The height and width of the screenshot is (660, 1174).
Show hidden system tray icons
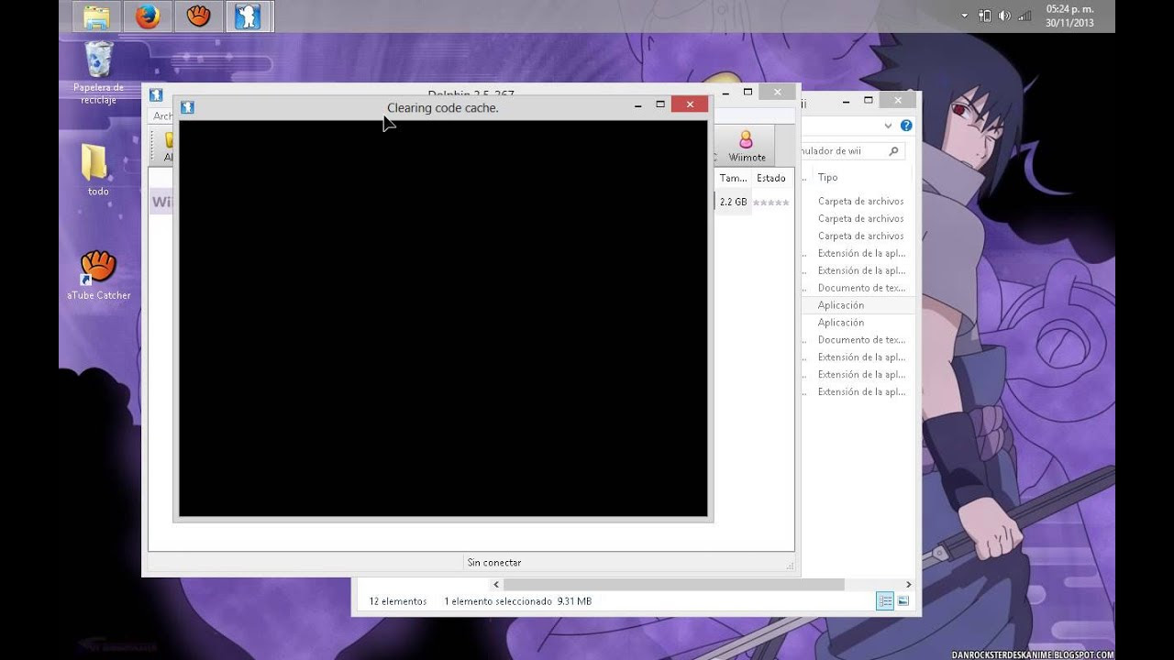[964, 16]
